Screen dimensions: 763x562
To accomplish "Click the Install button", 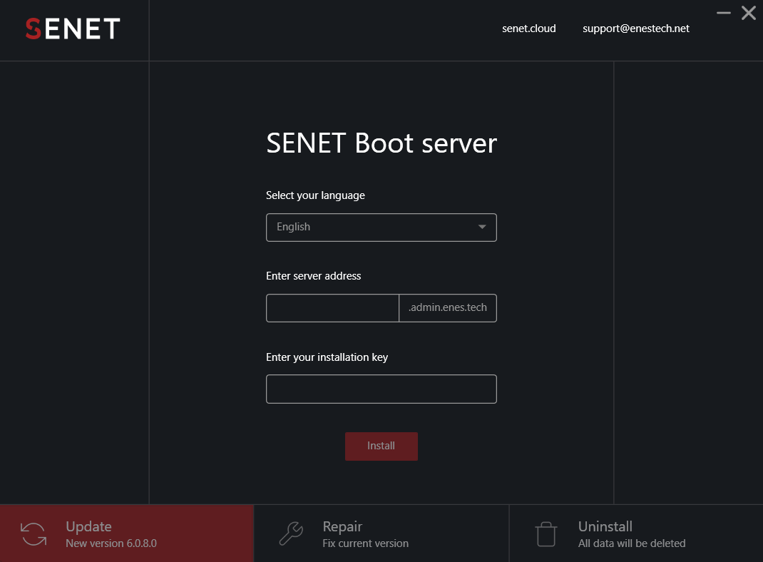I will point(381,446).
